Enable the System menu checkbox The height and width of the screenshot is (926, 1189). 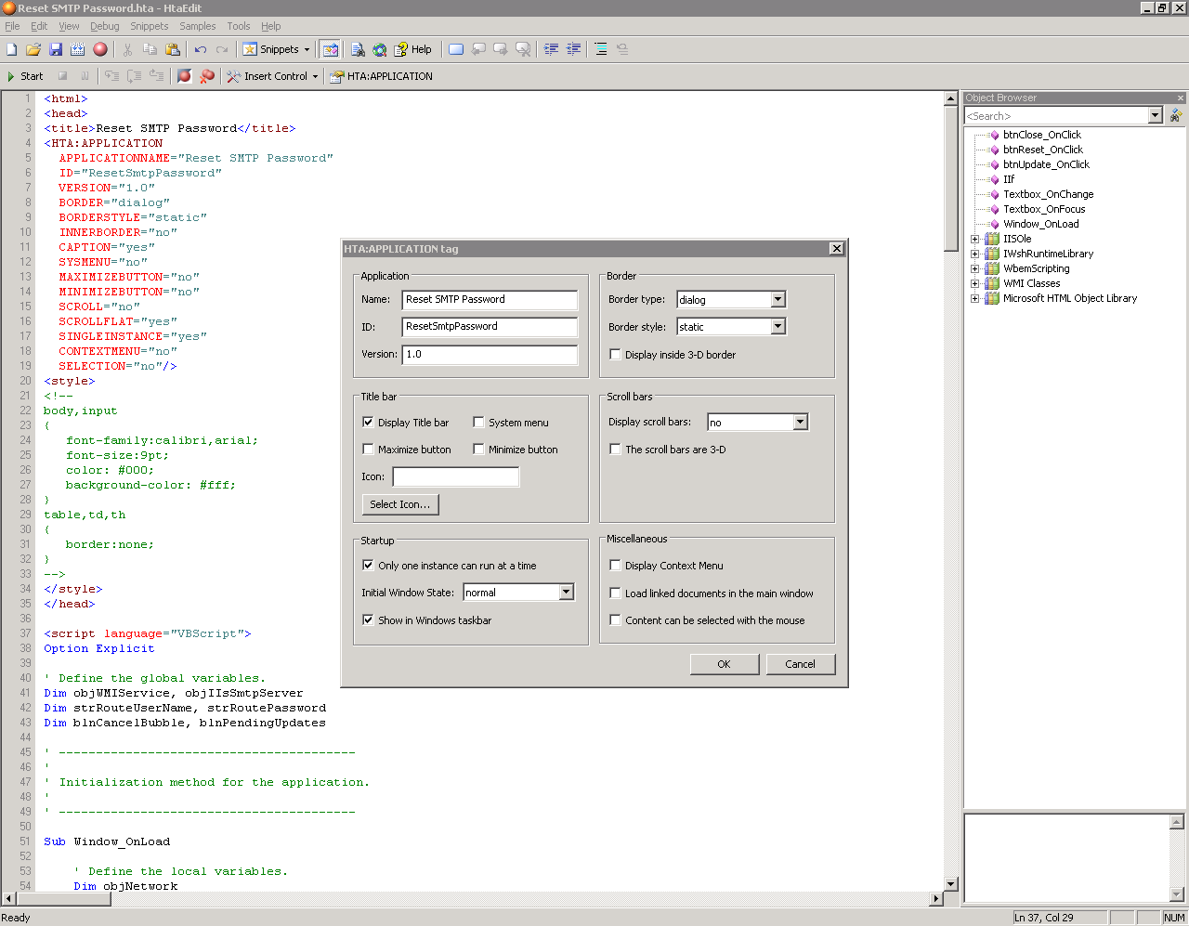point(479,423)
